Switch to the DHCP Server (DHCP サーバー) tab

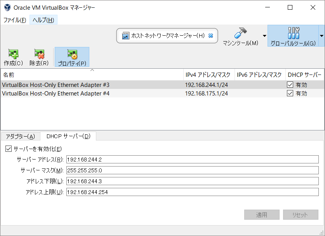(68, 136)
